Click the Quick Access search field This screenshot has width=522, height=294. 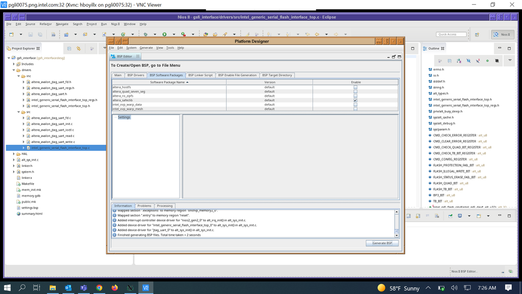point(451,35)
